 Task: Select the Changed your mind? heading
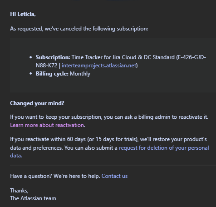(x=37, y=103)
